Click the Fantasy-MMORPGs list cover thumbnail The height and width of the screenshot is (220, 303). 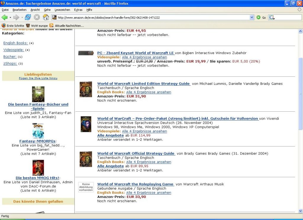click(x=38, y=131)
